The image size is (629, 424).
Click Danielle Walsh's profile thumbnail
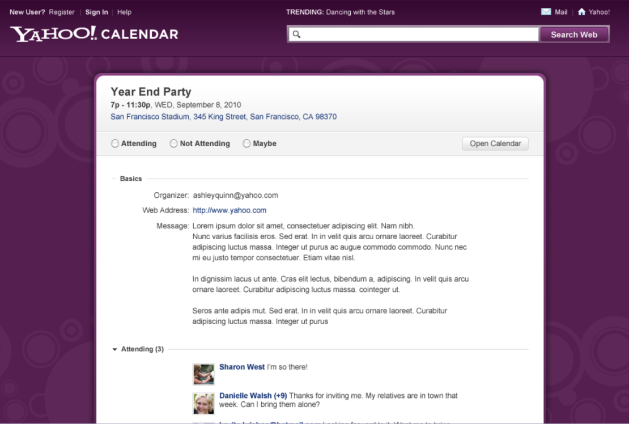pyautogui.click(x=203, y=403)
